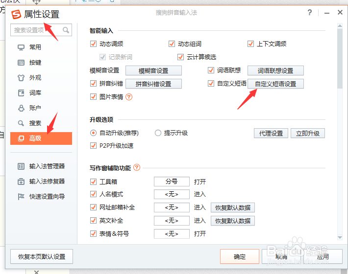Toggle 工具箱 checkbox
This screenshot has width=348, height=274.
coord(93,182)
